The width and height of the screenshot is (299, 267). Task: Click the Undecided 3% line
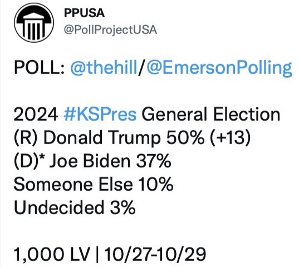click(75, 207)
